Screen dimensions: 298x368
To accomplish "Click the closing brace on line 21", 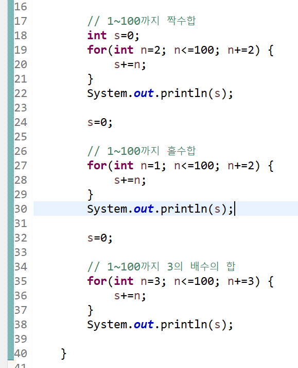I will click(91, 79).
